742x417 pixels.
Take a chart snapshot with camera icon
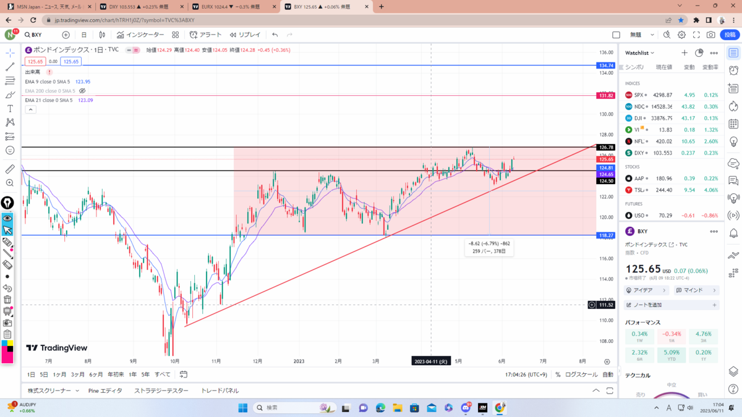point(711,35)
